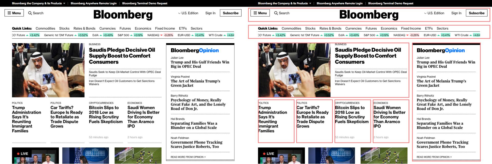Click the Search magnifier icon on left page
This screenshot has width=492, height=164.
[30, 13]
